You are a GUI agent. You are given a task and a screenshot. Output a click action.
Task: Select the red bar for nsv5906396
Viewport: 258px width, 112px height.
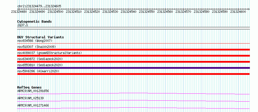(x=133, y=74)
